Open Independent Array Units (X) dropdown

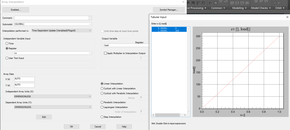53,96
